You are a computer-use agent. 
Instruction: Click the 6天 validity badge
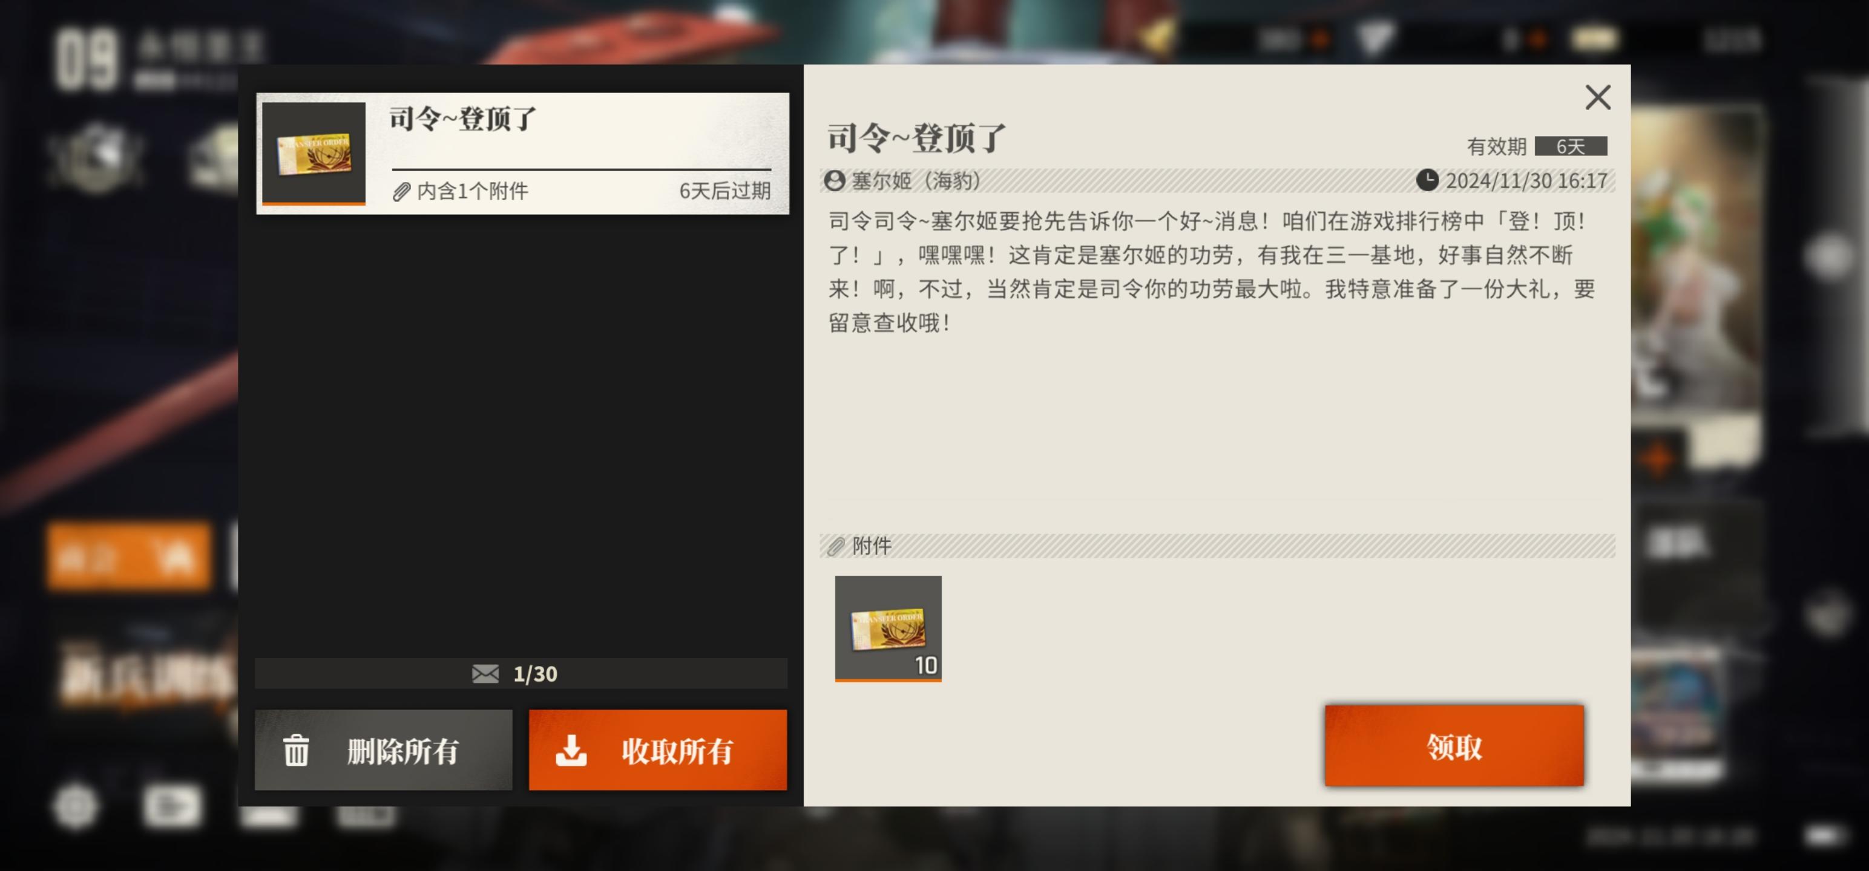tap(1571, 146)
